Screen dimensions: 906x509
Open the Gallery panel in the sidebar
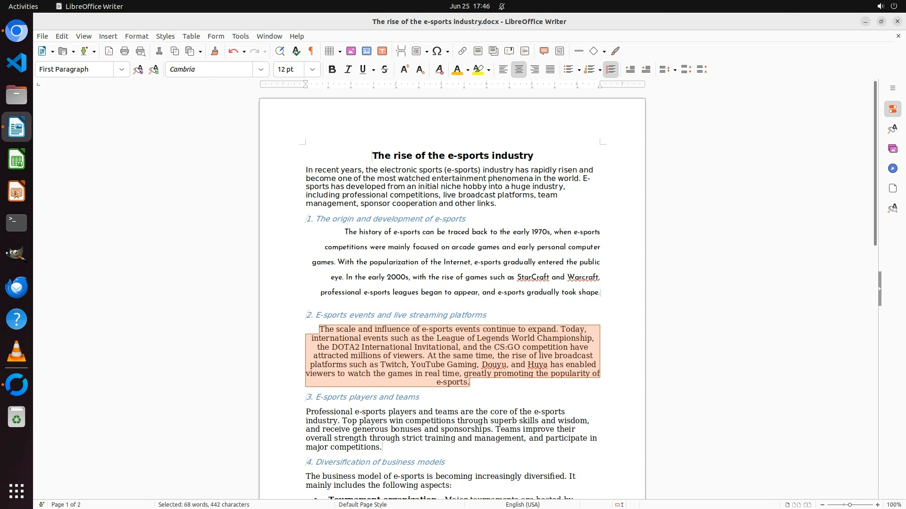click(892, 148)
